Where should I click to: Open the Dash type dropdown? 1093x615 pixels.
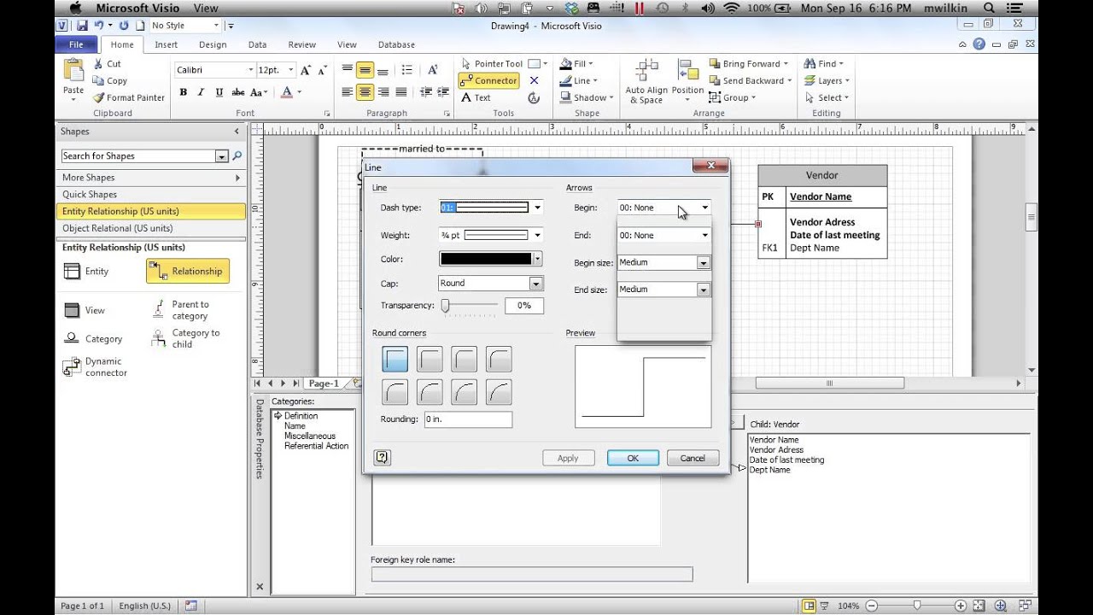pyautogui.click(x=537, y=208)
